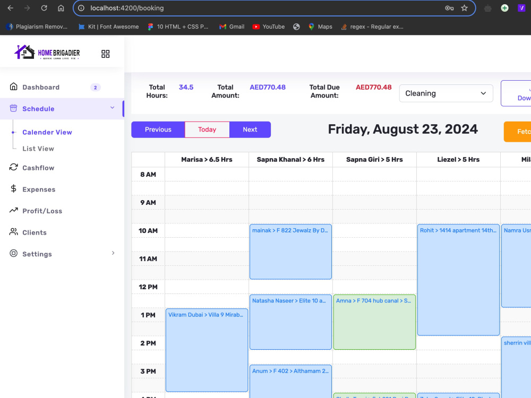View site information icon in address bar

(x=81, y=8)
